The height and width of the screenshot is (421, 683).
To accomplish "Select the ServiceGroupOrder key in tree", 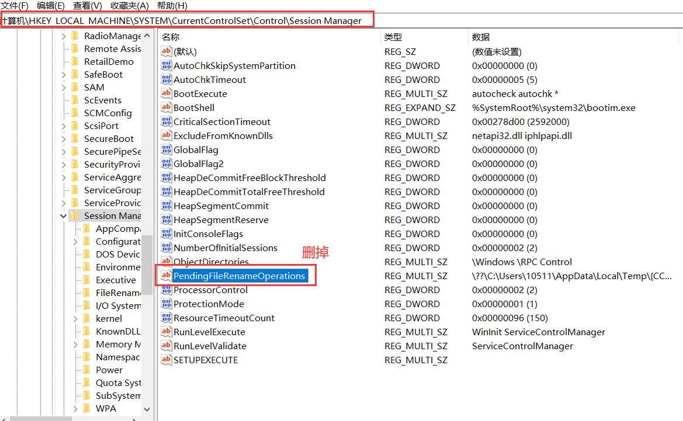I will click(x=112, y=190).
